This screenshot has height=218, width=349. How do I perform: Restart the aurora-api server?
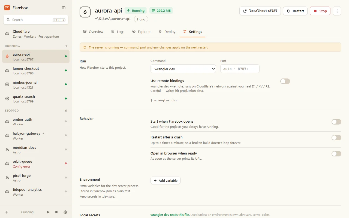(x=295, y=11)
